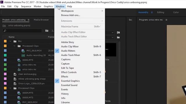The width and height of the screenshot is (186, 104).
Task: Select the Orico-Logo_1280x1020 image icon
Action: point(15,83)
